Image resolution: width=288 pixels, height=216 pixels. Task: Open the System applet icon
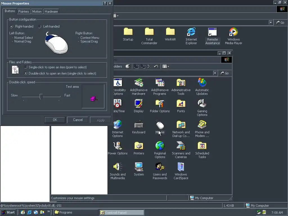(139, 169)
